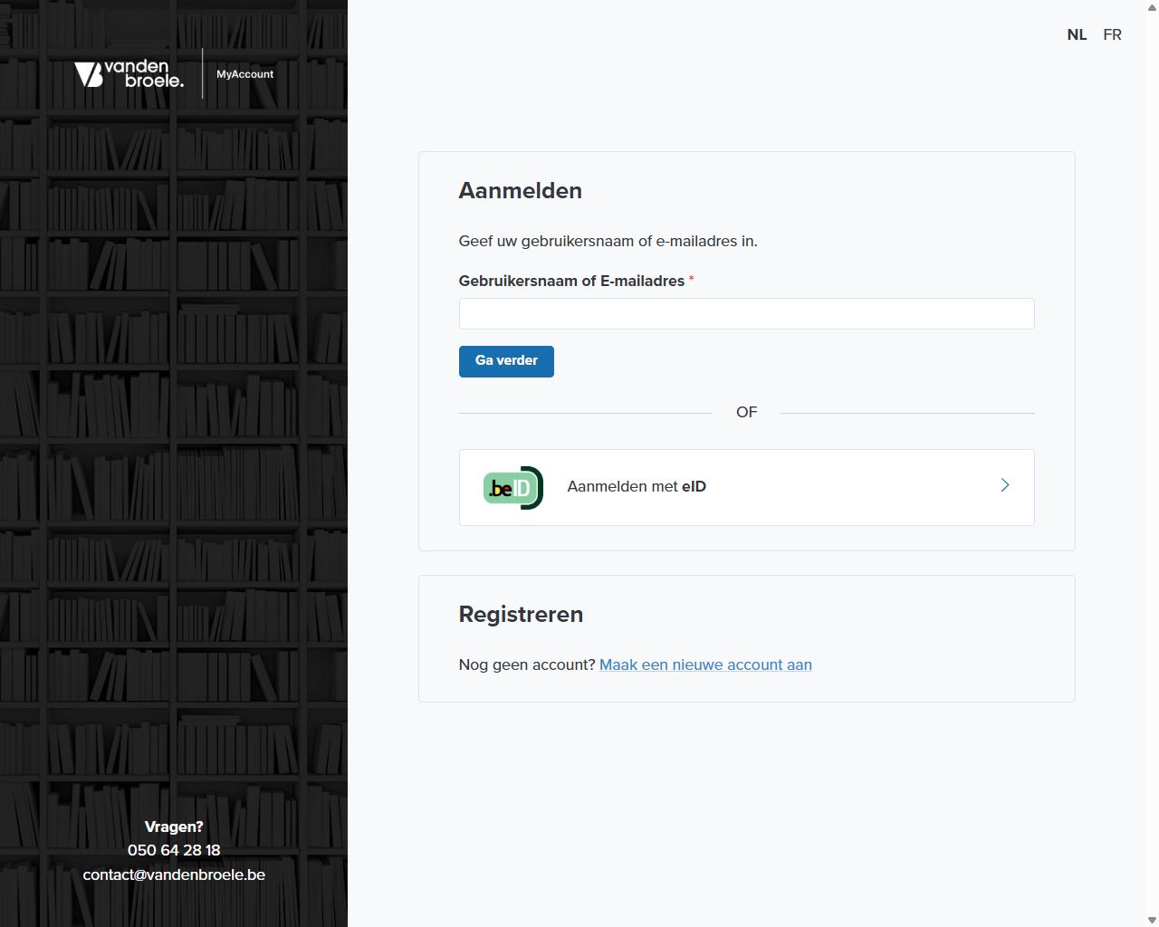Image resolution: width=1159 pixels, height=927 pixels.
Task: Click the Vragen? text in the sidebar
Action: point(174,827)
